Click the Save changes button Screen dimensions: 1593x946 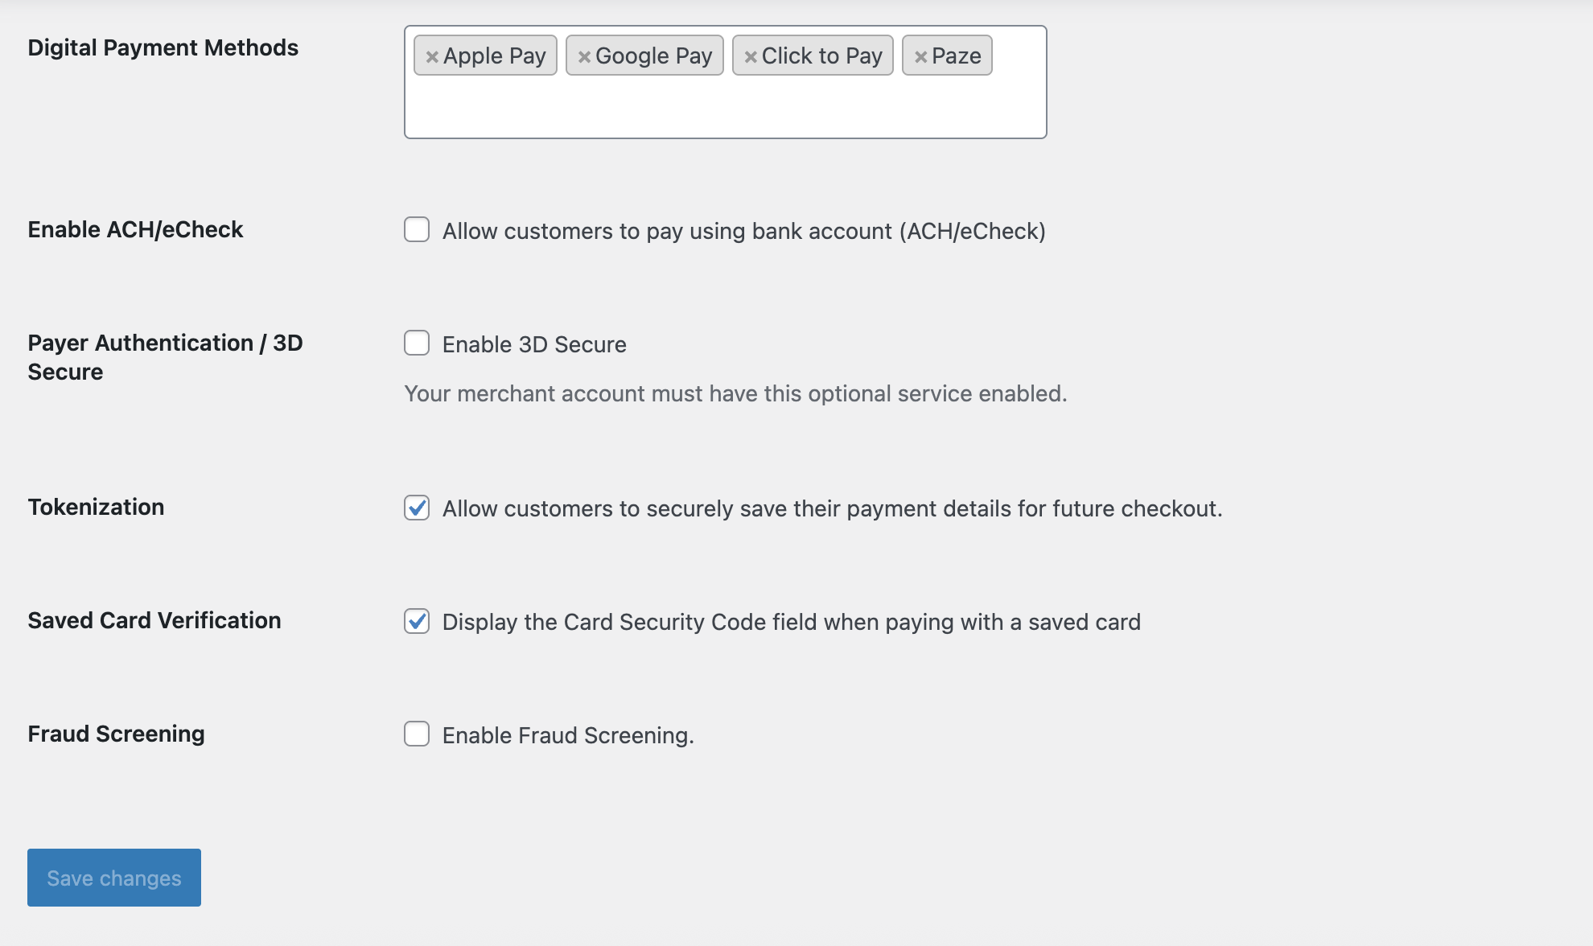114,878
